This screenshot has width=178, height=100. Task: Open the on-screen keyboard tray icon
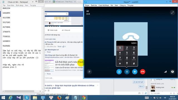coord(147,98)
